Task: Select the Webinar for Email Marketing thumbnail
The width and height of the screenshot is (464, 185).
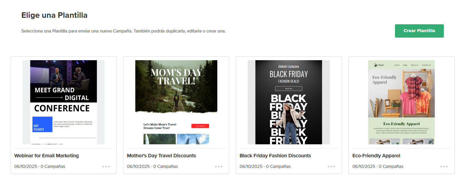Action: [x=64, y=102]
